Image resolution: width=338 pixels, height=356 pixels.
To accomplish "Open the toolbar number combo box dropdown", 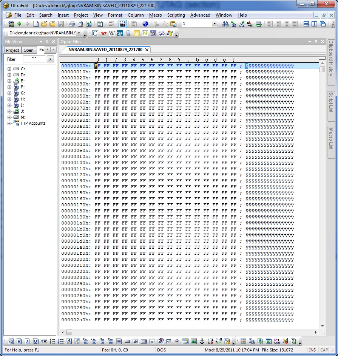I will (x=215, y=23).
